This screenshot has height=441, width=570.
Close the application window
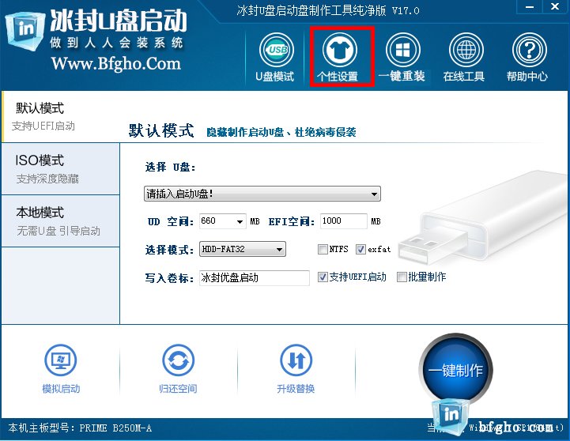[555, 6]
